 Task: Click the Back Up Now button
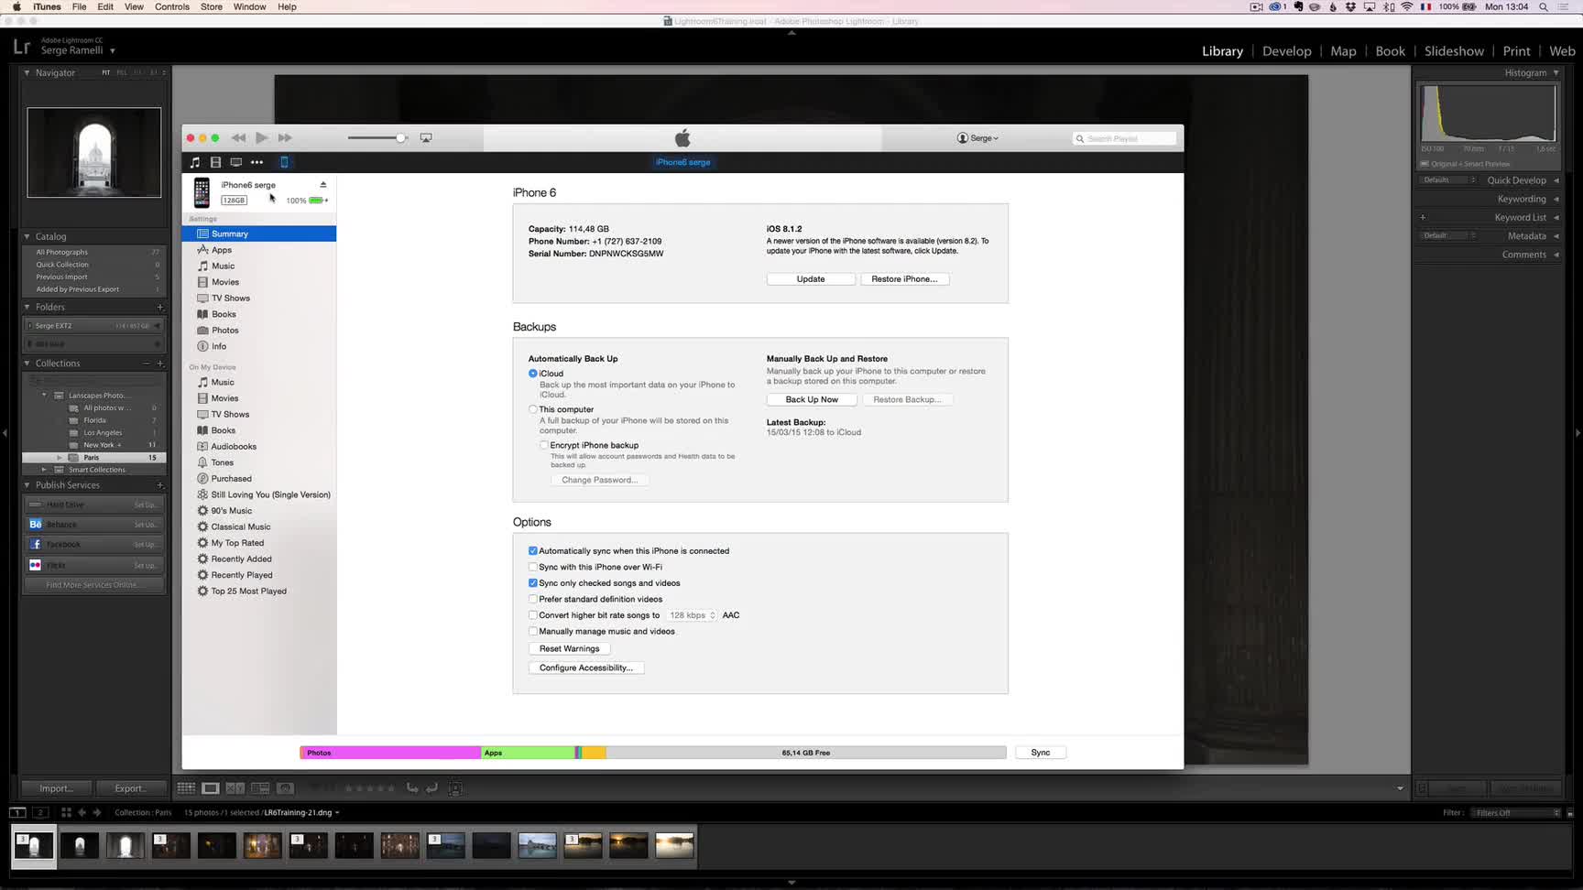pos(812,399)
